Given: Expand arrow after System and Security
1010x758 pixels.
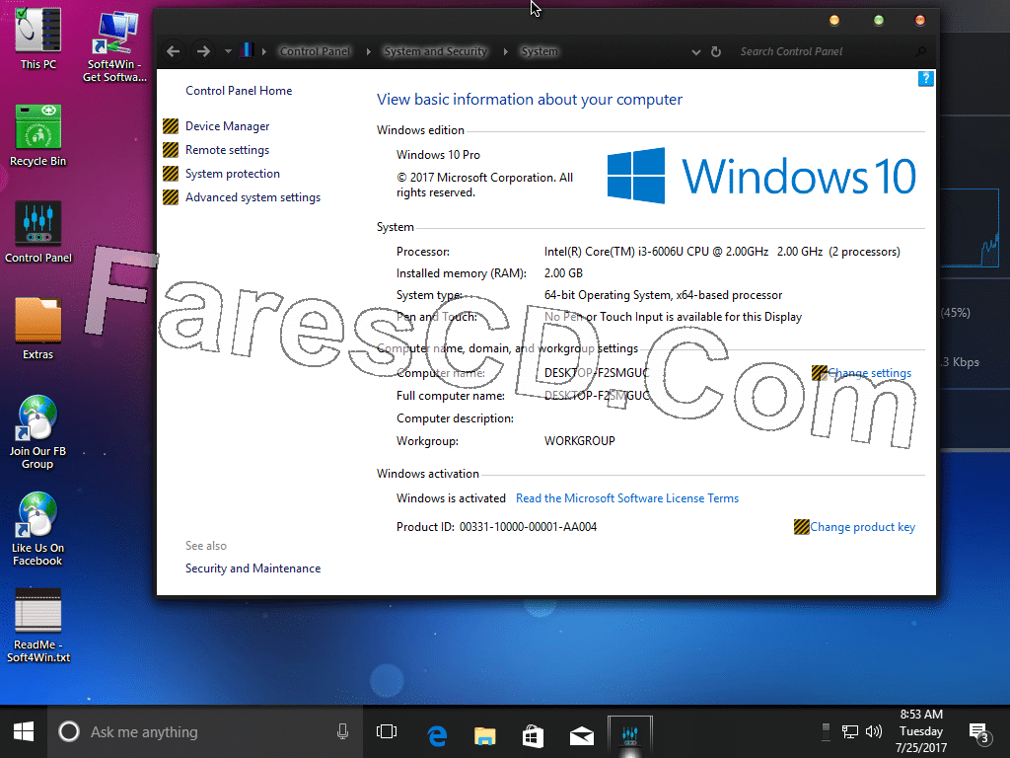Looking at the screenshot, I should [x=506, y=51].
